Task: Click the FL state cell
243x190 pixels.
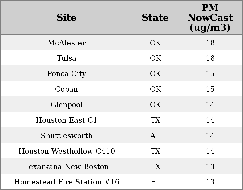Action: point(155,182)
